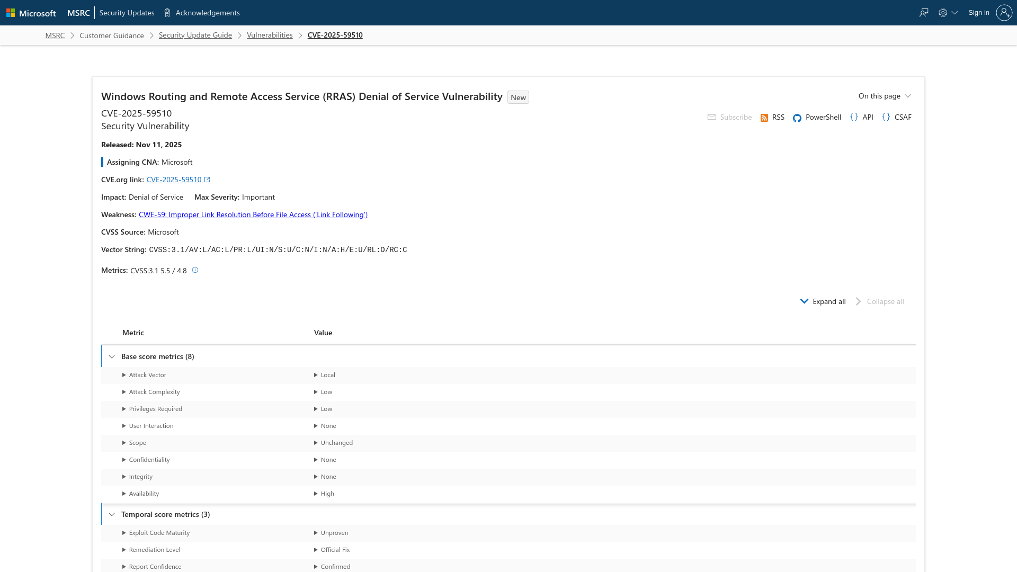The image size is (1017, 572).
Task: Click the user profile Sign in icon
Action: 1004,12
